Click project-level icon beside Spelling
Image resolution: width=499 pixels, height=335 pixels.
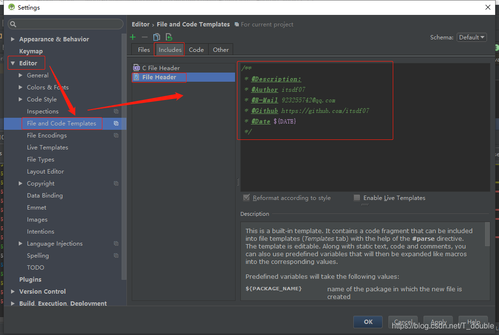pyautogui.click(x=116, y=256)
